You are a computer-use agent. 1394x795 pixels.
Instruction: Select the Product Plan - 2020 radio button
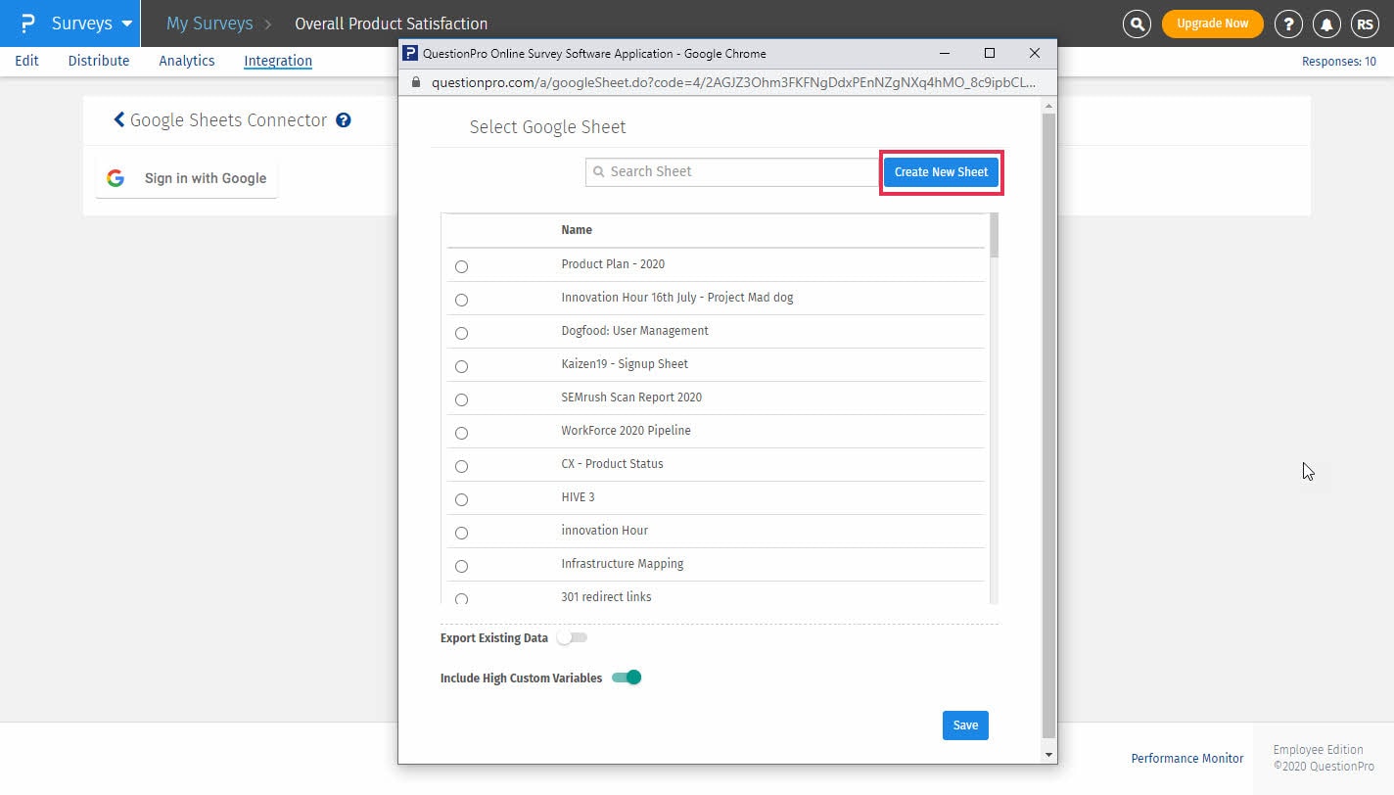[x=461, y=266]
